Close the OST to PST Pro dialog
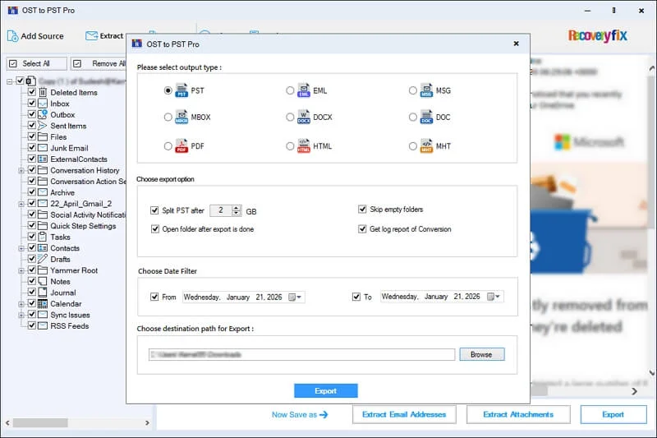The height and width of the screenshot is (438, 657). click(516, 44)
